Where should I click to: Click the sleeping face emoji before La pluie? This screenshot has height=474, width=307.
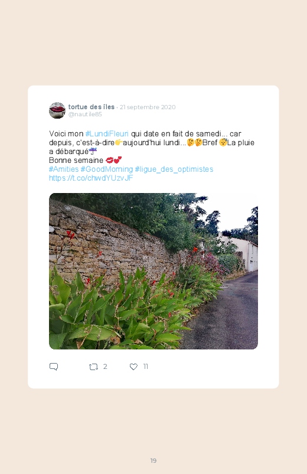coord(223,142)
